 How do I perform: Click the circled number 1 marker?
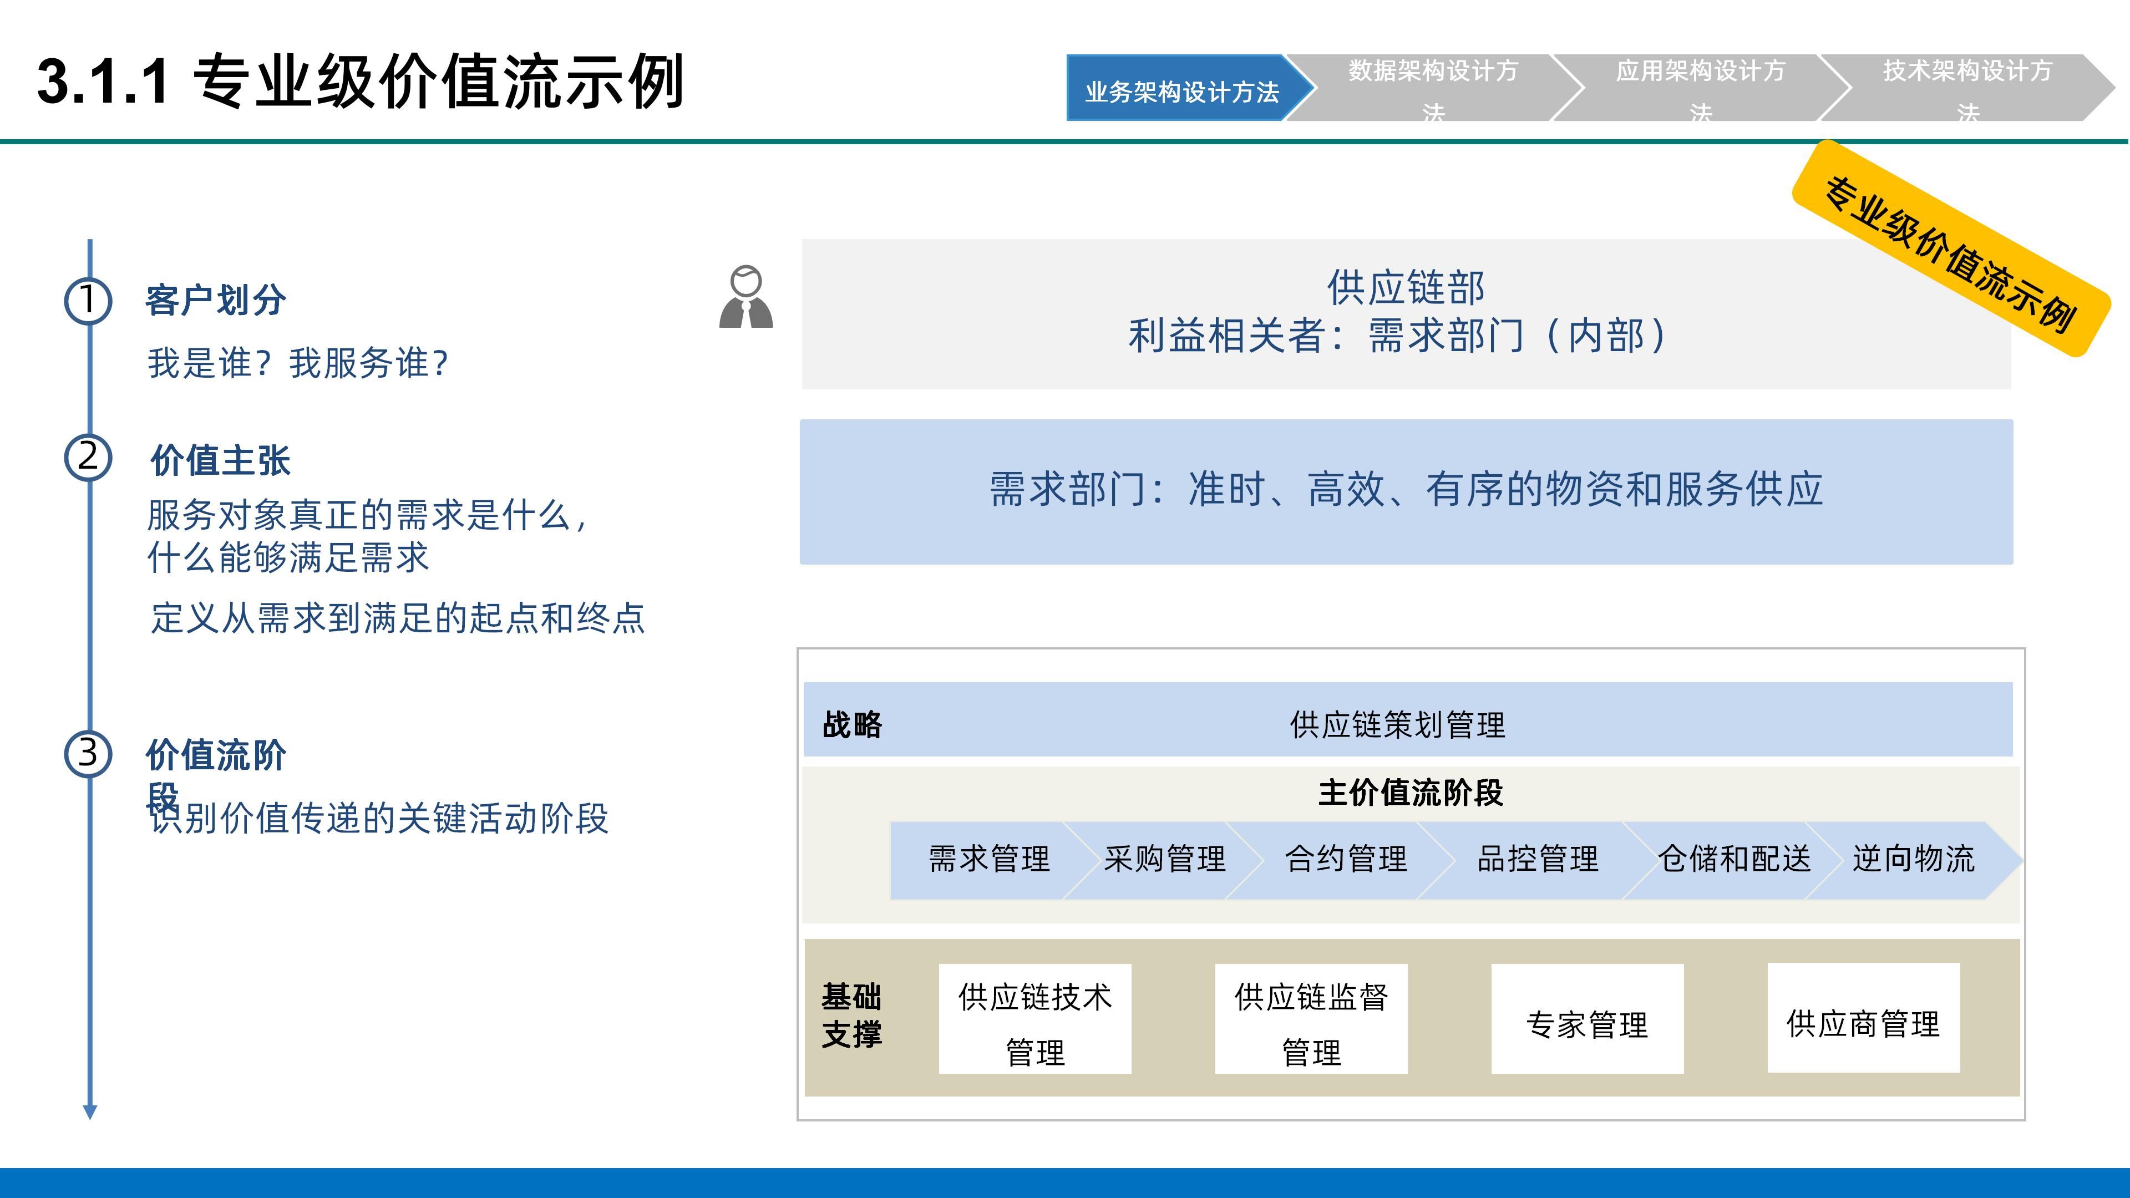click(x=89, y=300)
